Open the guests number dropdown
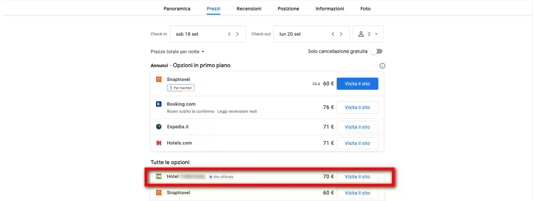The width and height of the screenshot is (533, 201). click(x=368, y=34)
